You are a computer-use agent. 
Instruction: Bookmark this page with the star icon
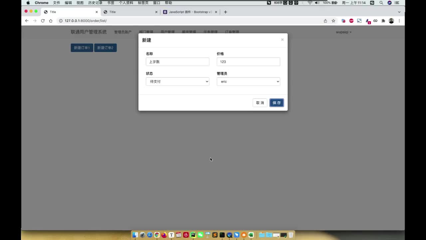point(333,21)
